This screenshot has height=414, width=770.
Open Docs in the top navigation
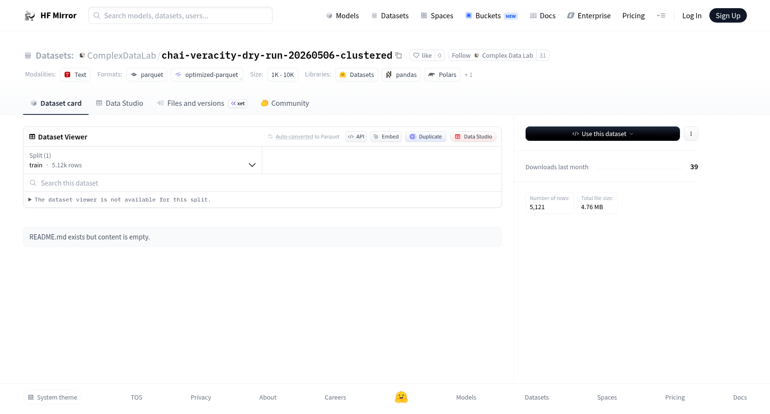point(542,15)
